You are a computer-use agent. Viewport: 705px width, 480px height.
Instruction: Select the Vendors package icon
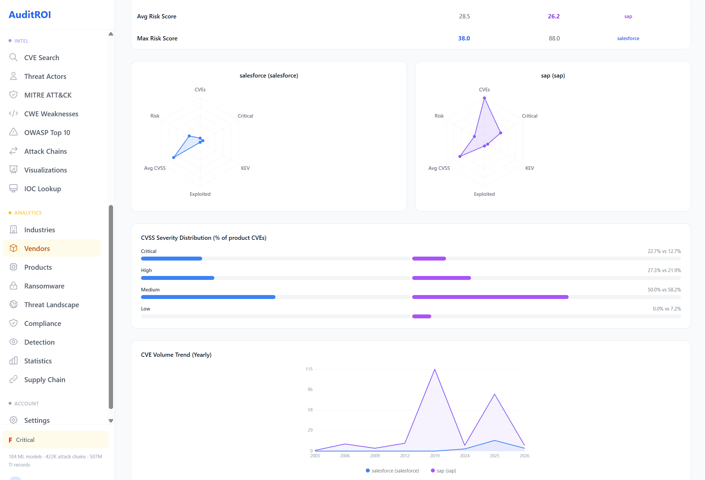click(13, 248)
